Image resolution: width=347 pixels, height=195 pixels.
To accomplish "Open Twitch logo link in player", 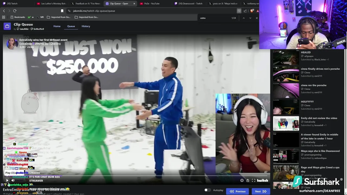I will click(x=262, y=180).
